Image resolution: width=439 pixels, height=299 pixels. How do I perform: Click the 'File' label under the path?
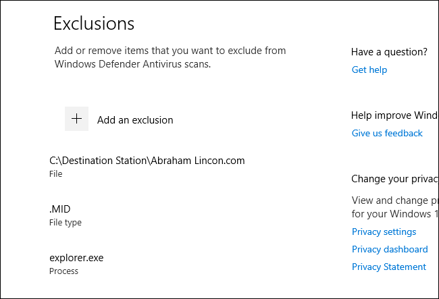coord(56,174)
